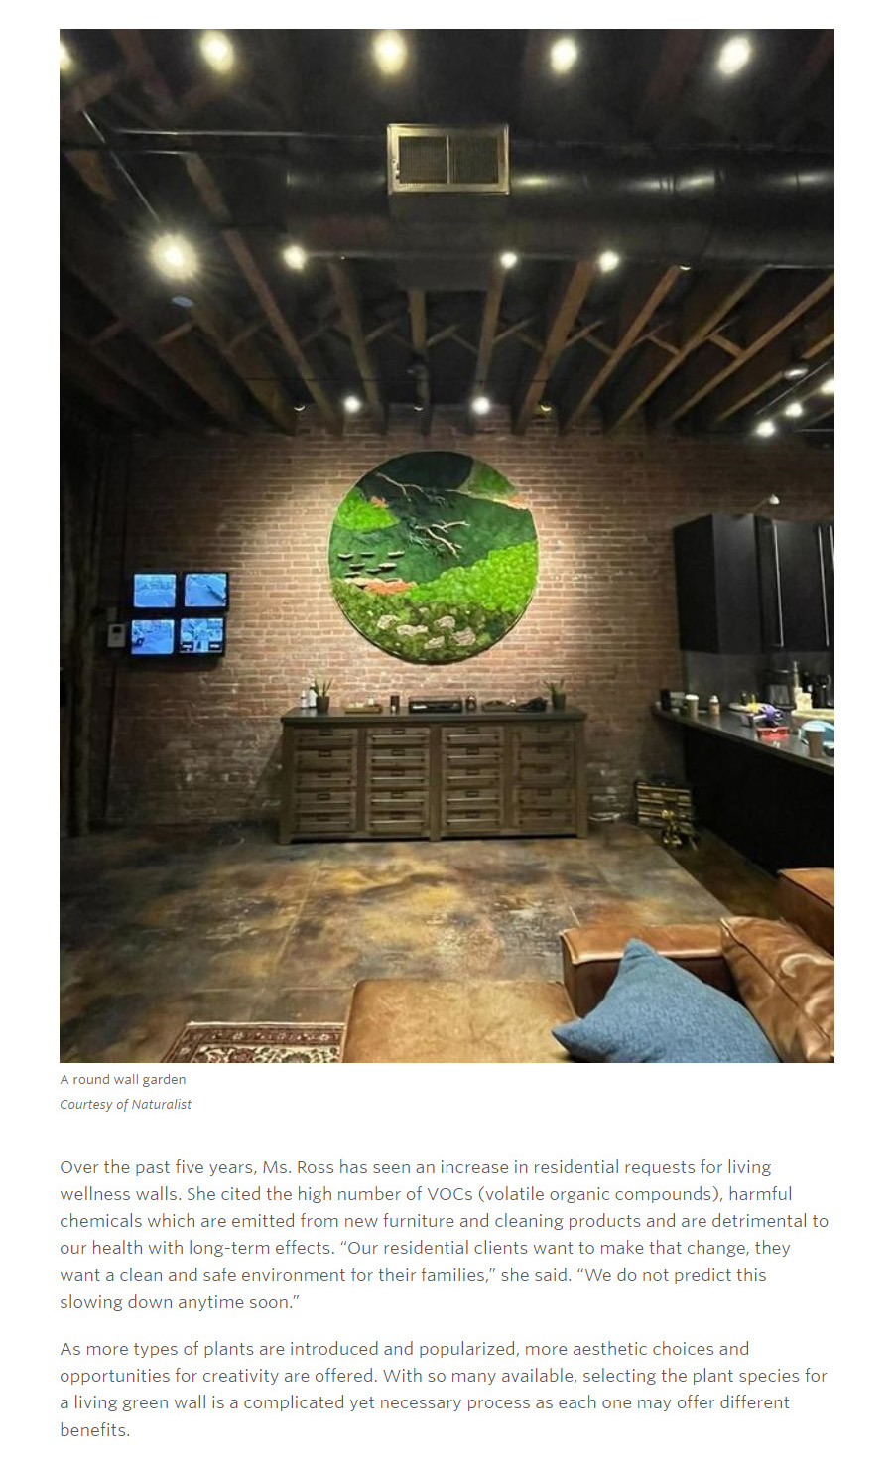Image resolution: width=894 pixels, height=1468 pixels.
Task: Click the quote "We do not predict this"
Action: pos(672,1274)
